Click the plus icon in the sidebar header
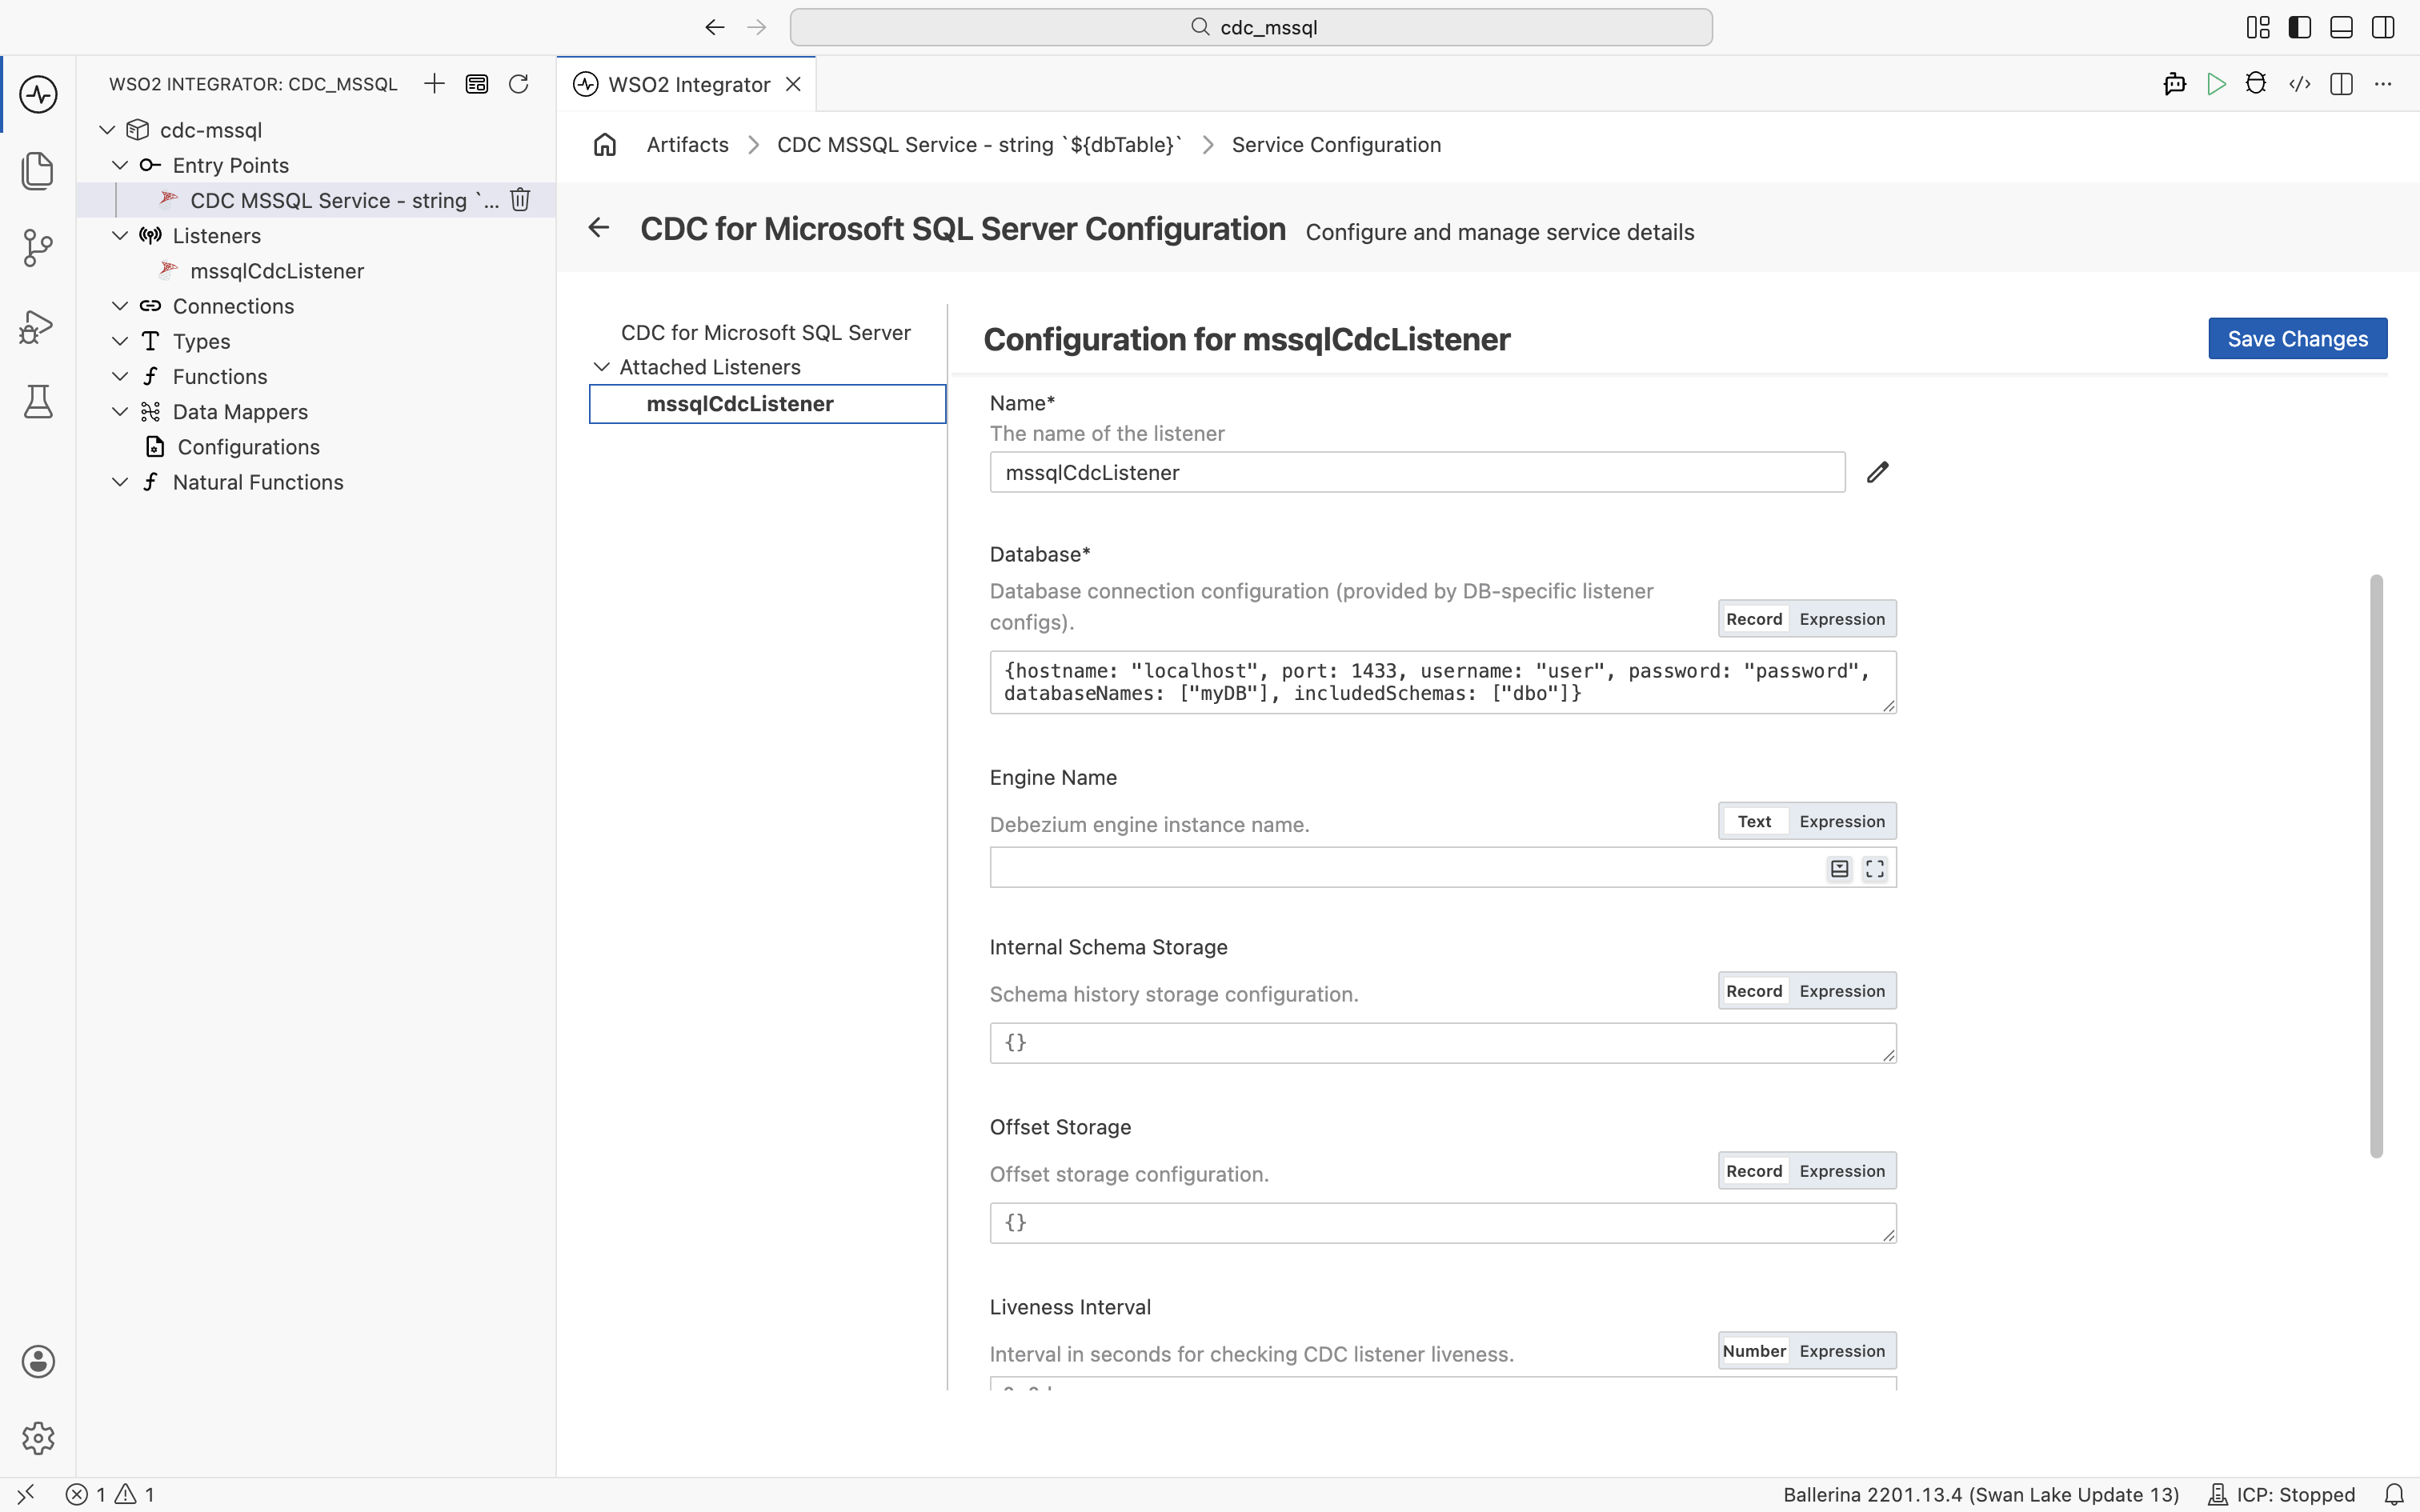The image size is (2420, 1512). [x=434, y=84]
